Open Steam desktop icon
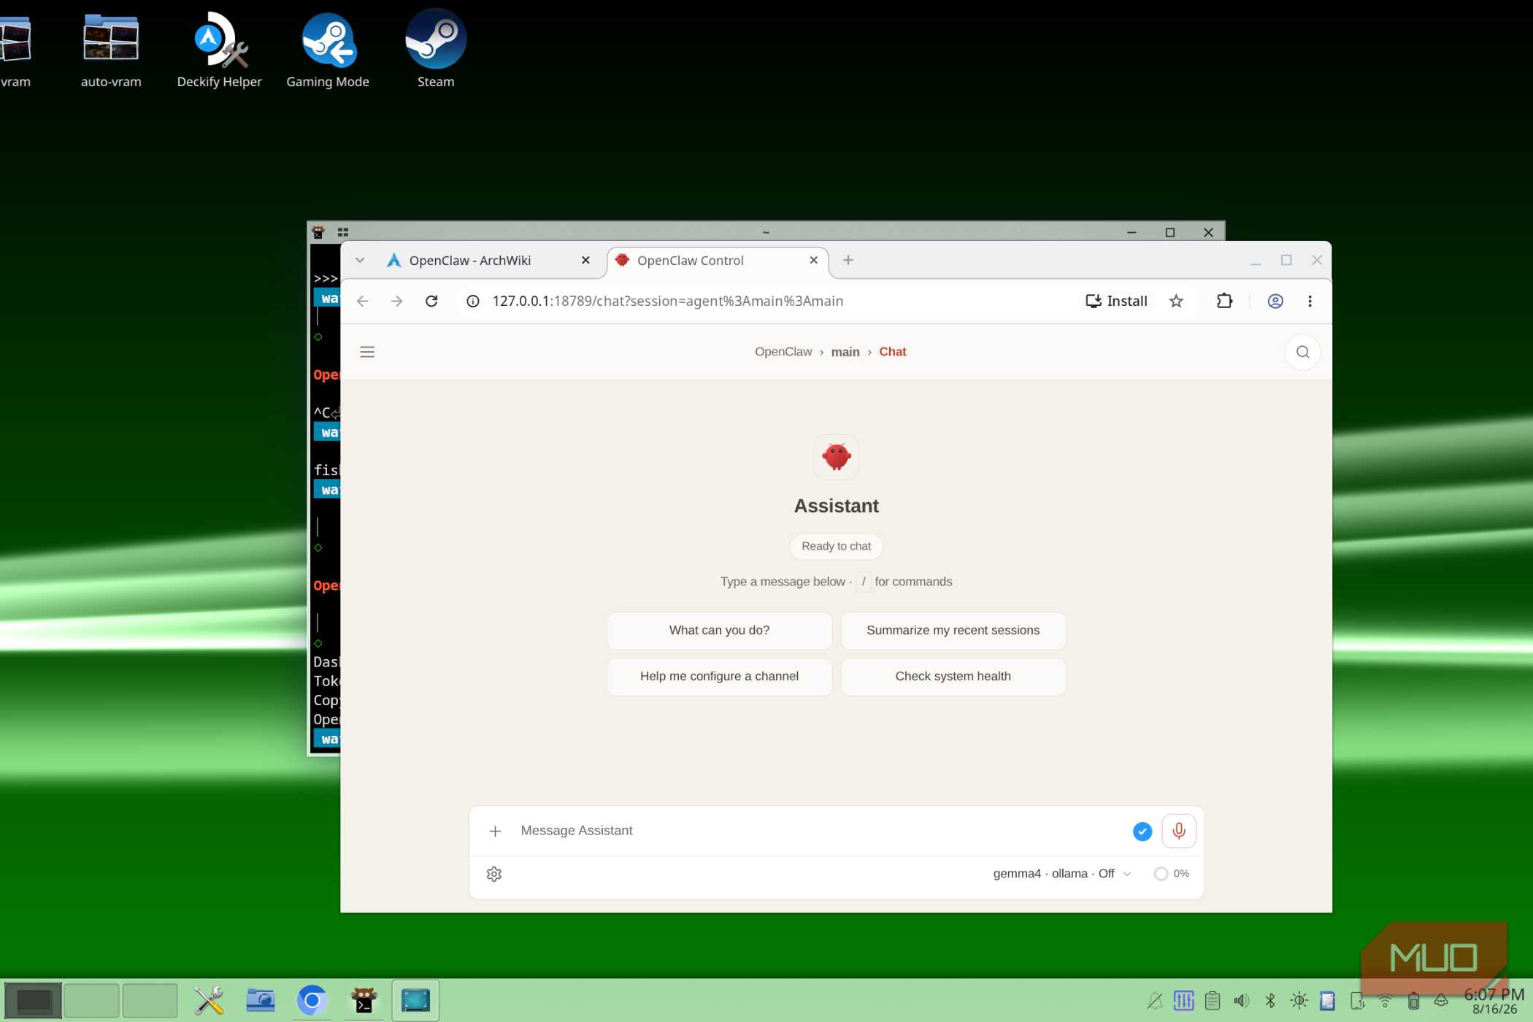The image size is (1533, 1022). [436, 49]
